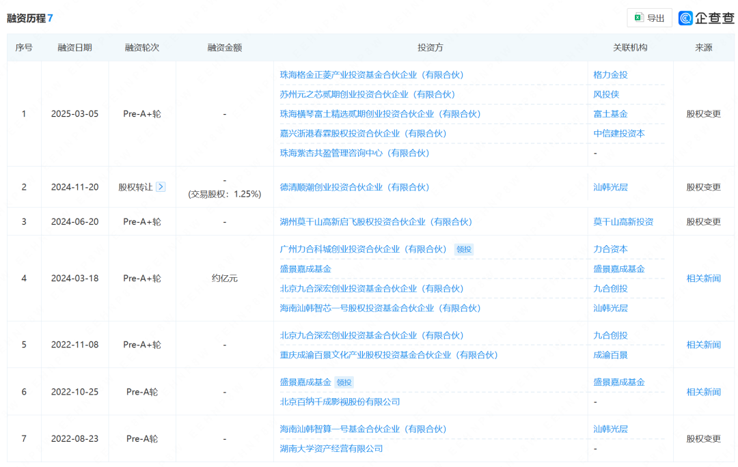Click the 导出 export button with Excel icon
This screenshot has height=467, width=738.
click(650, 18)
